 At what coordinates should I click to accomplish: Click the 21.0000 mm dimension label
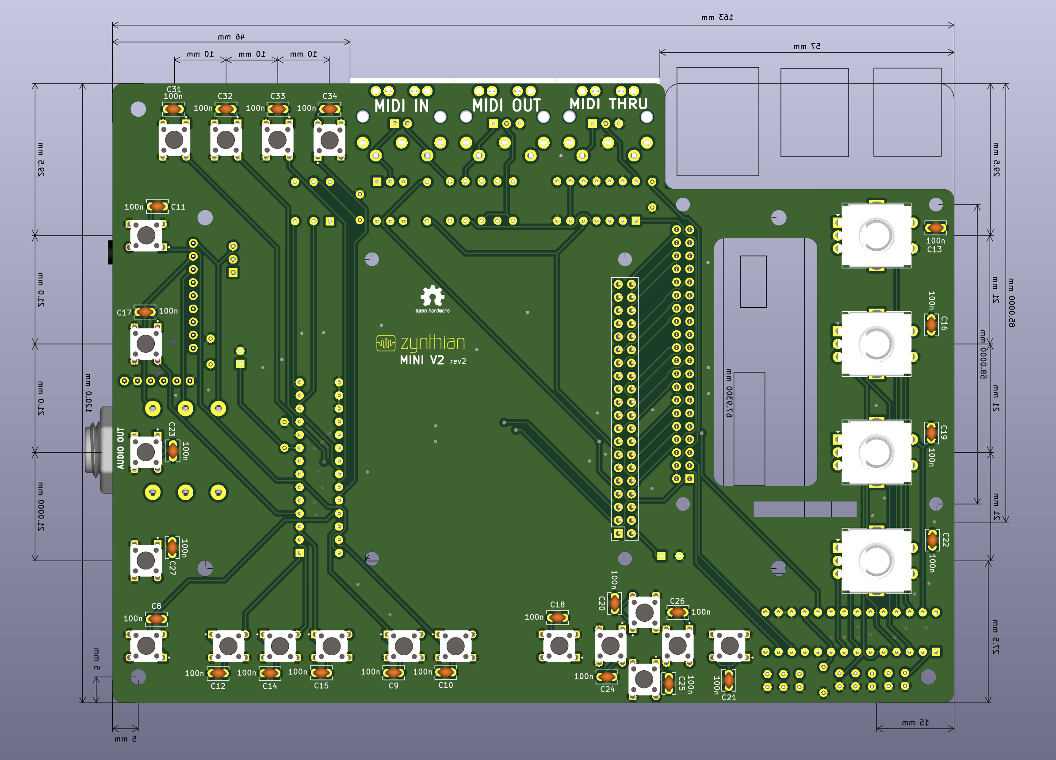[x=41, y=507]
